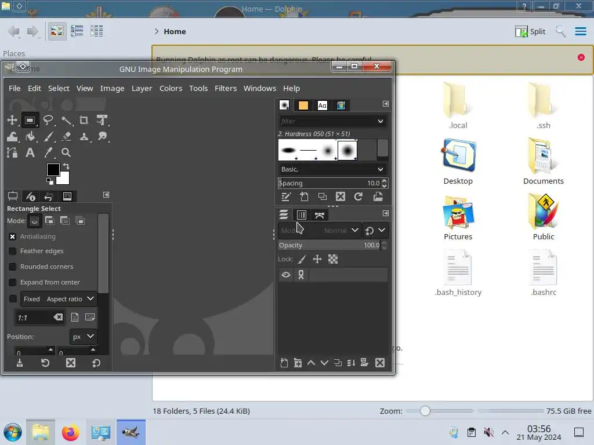Open the Pictures folder in Dolphin
Viewport: 594px width, 445px height.
[x=458, y=218]
